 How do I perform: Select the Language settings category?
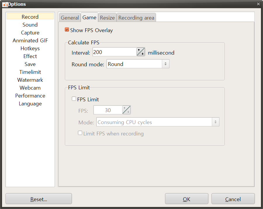30,103
